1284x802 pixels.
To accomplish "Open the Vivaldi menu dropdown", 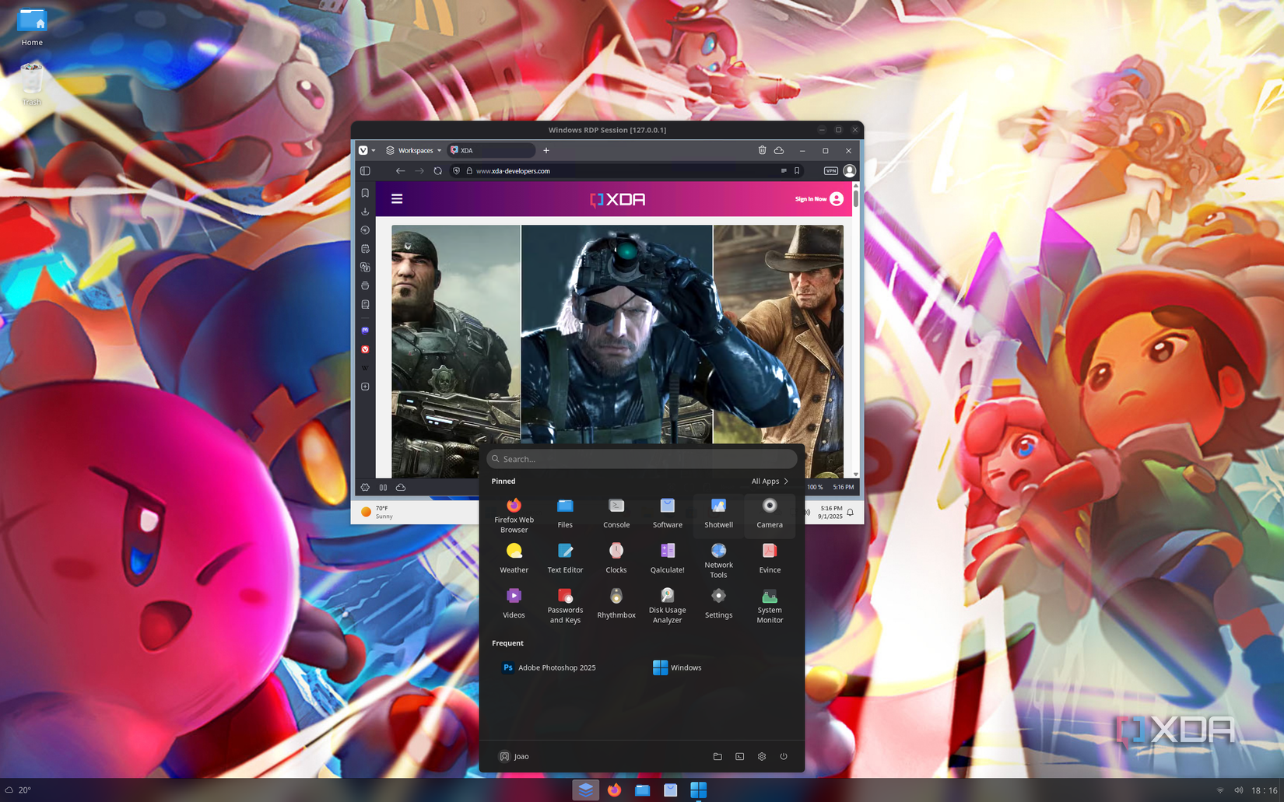I will [x=367, y=150].
